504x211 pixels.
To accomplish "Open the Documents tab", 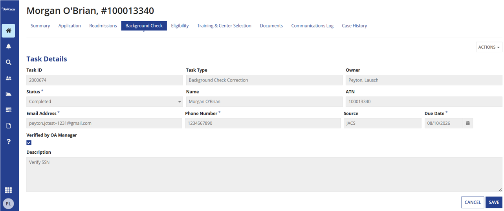I will (271, 26).
